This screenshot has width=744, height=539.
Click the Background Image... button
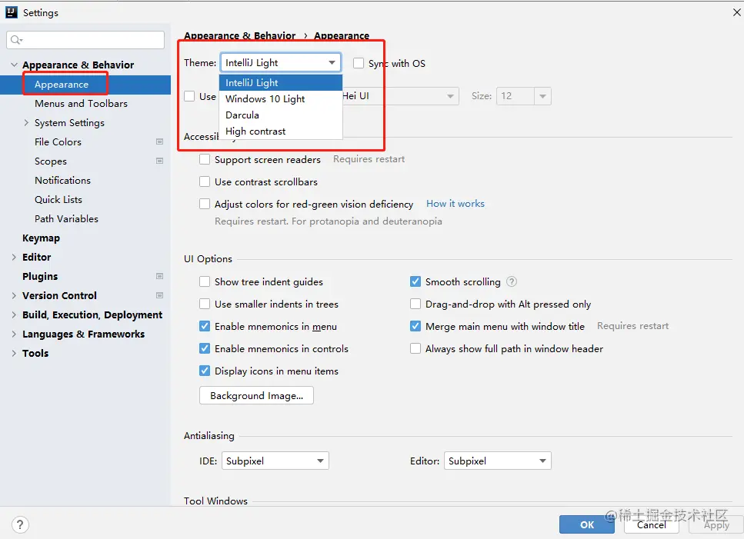(x=256, y=395)
